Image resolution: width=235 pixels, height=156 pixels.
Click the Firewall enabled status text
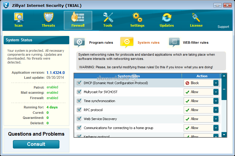point(52,98)
